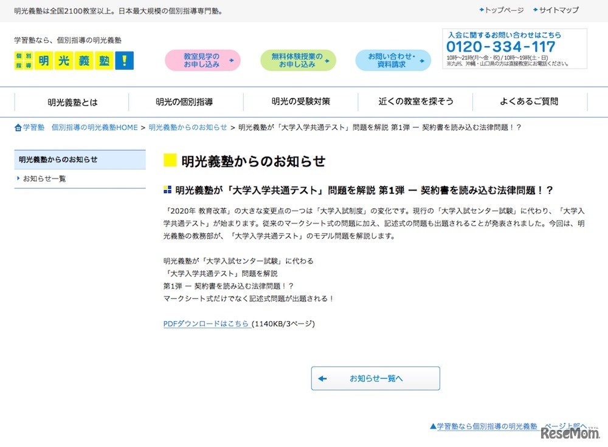This screenshot has width=608, height=447.
Task: Click 学習塾なら個別指導の明光義塾 ページ上部へ link
Action: tap(508, 426)
